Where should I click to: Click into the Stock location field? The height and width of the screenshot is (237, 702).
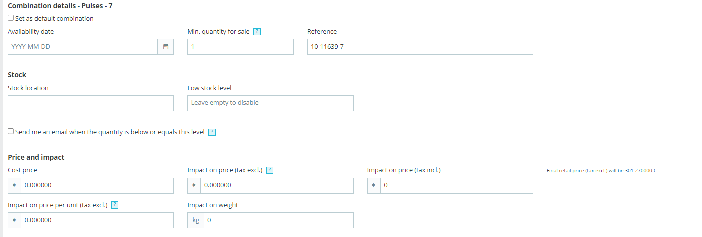(91, 103)
